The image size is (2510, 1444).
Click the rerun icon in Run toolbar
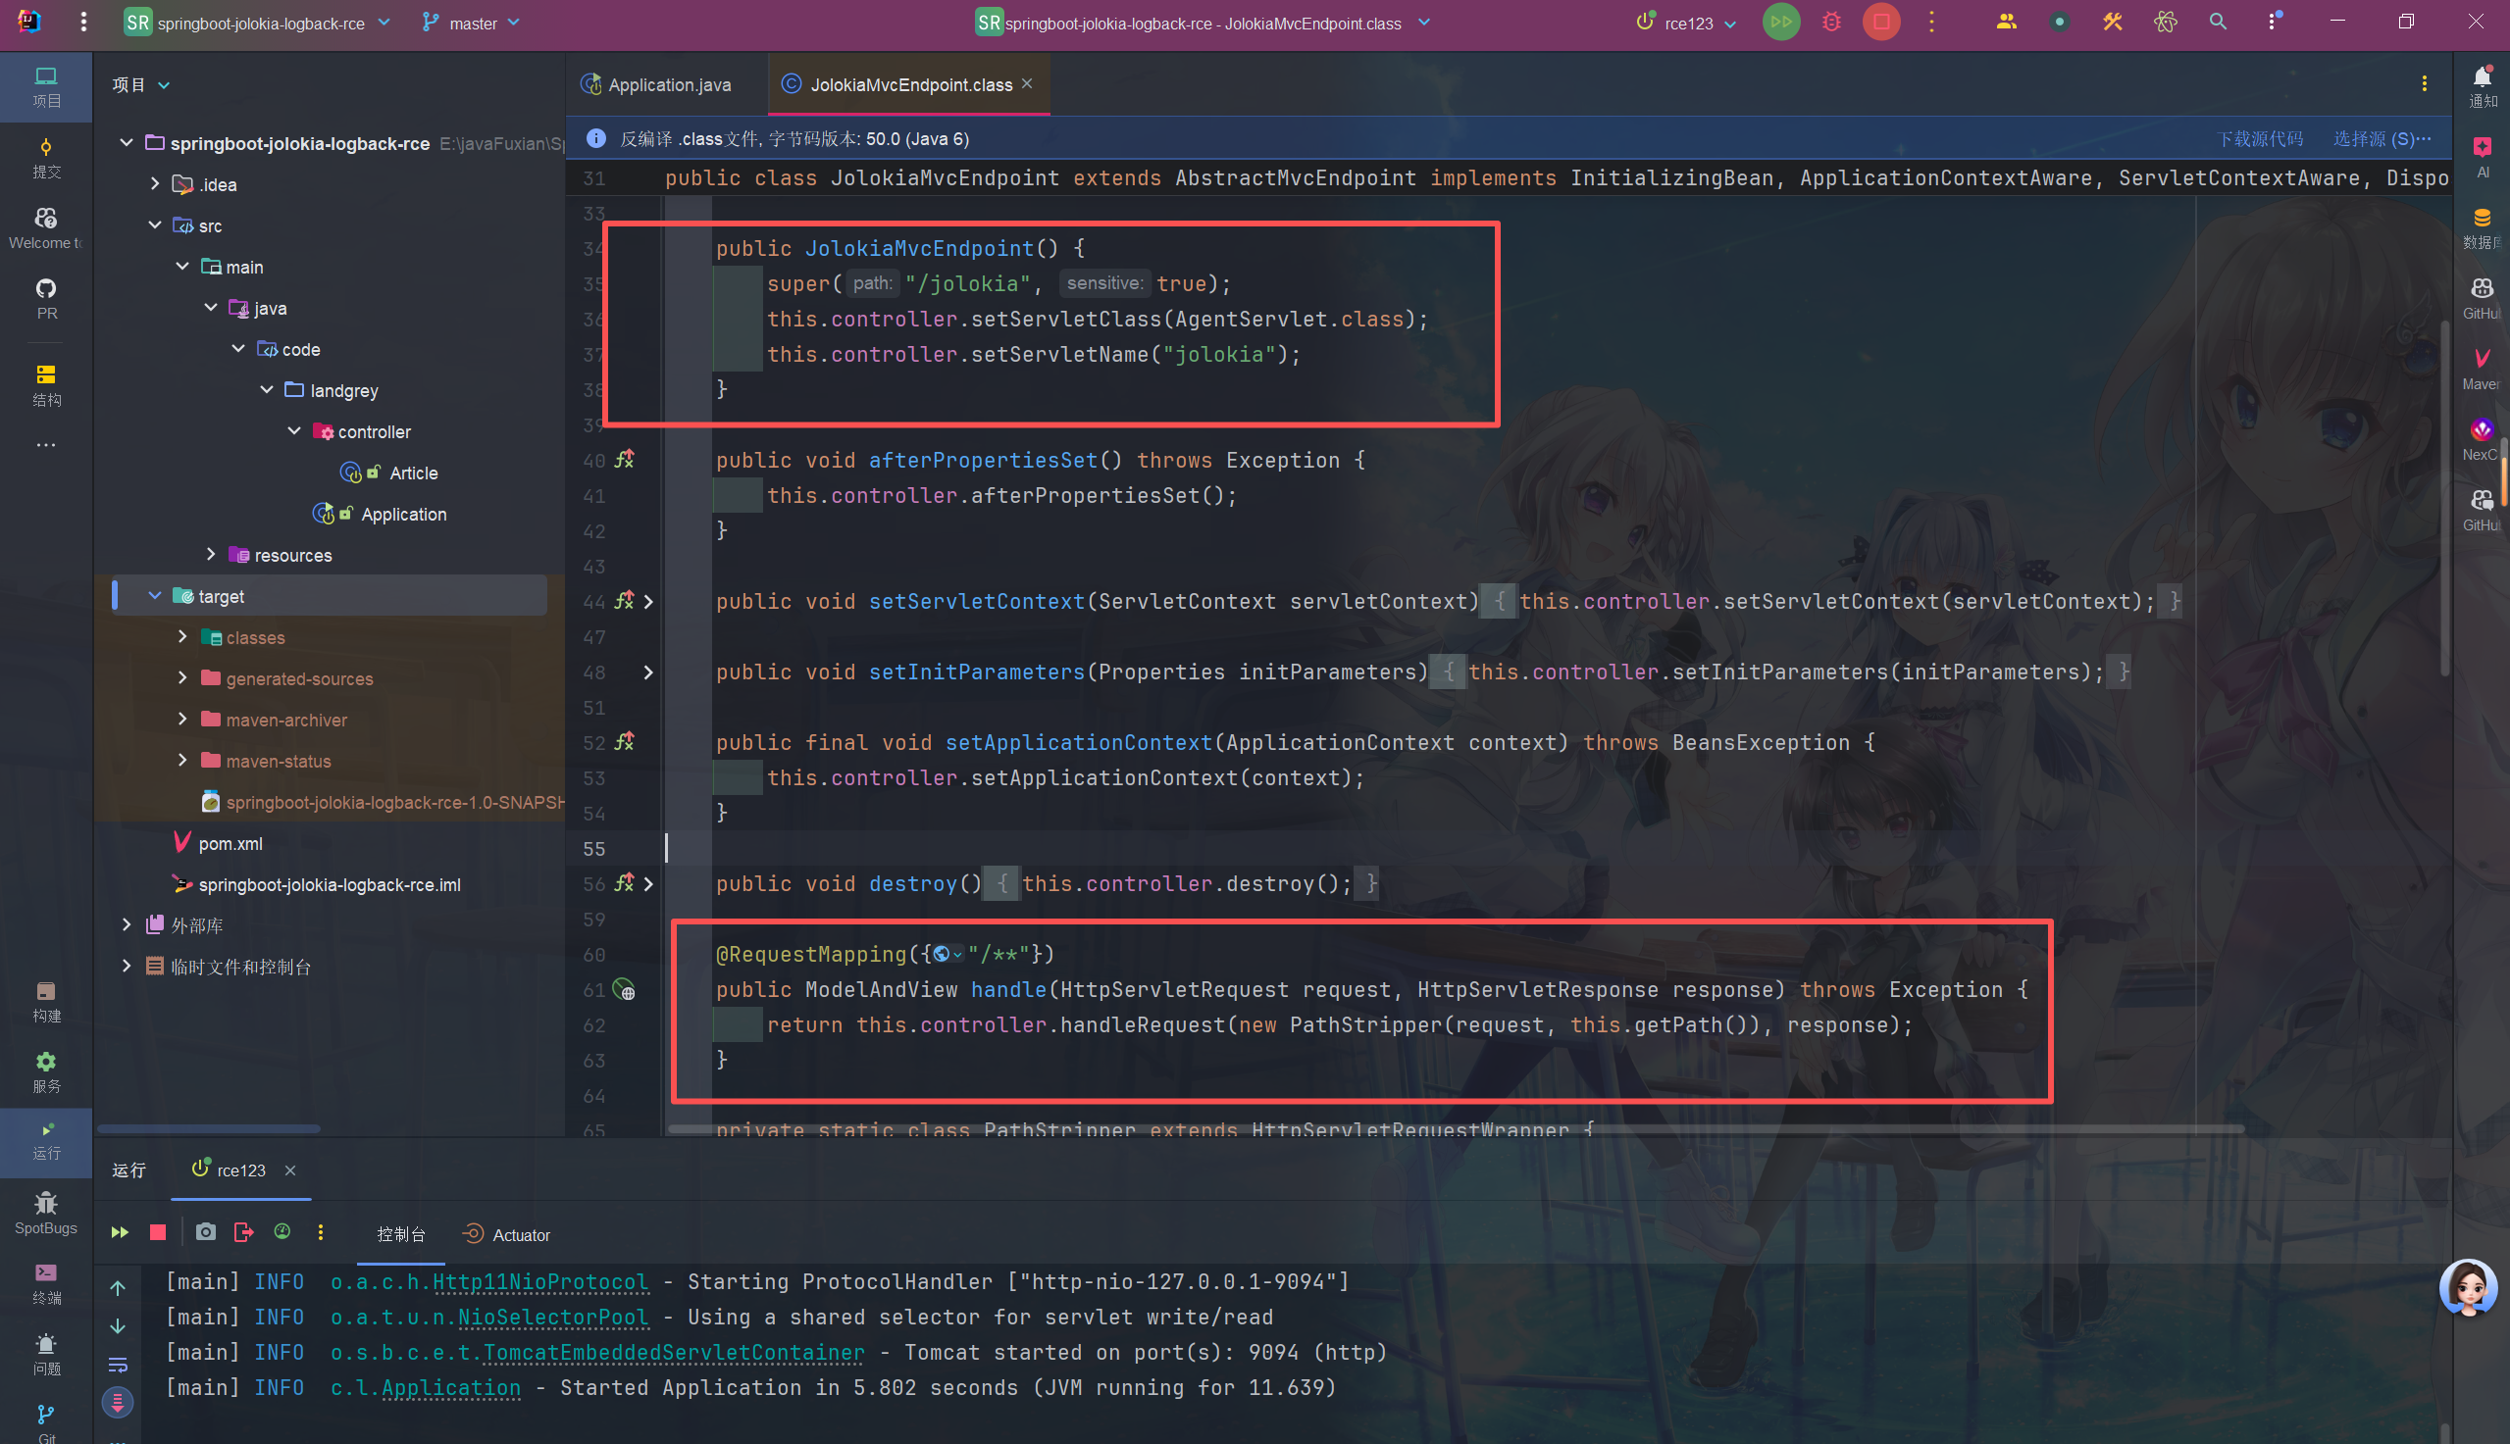(x=119, y=1232)
